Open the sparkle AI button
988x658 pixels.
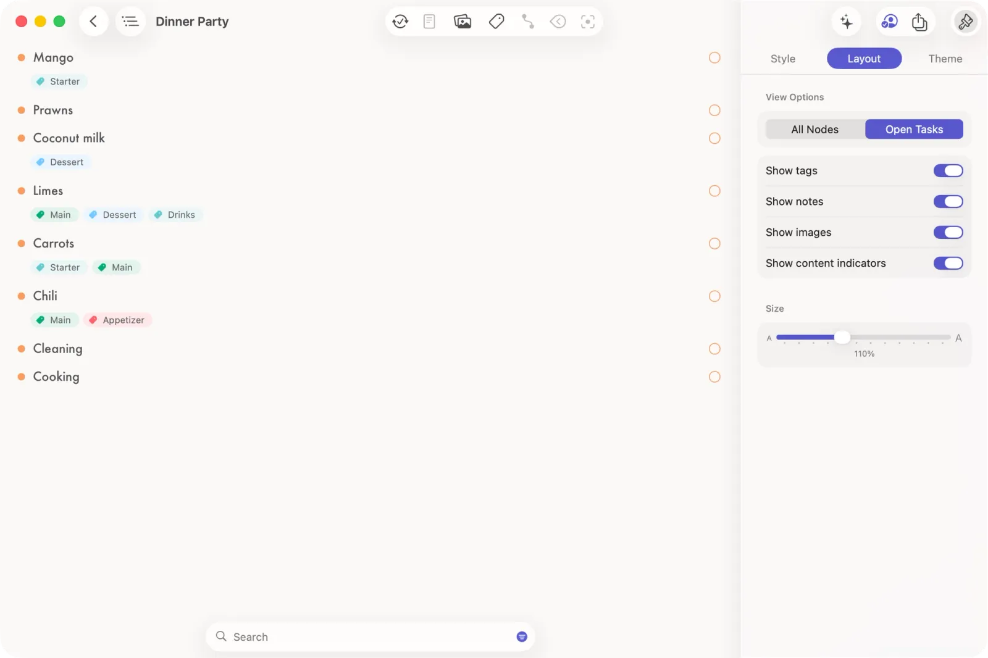(847, 22)
